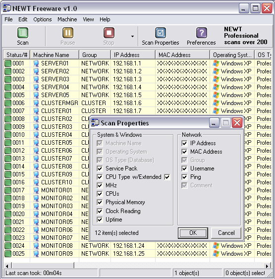Click the IP cell 192.168.1.6
Image resolution: width=275 pixels, height=279 pixels.
(x=127, y=103)
